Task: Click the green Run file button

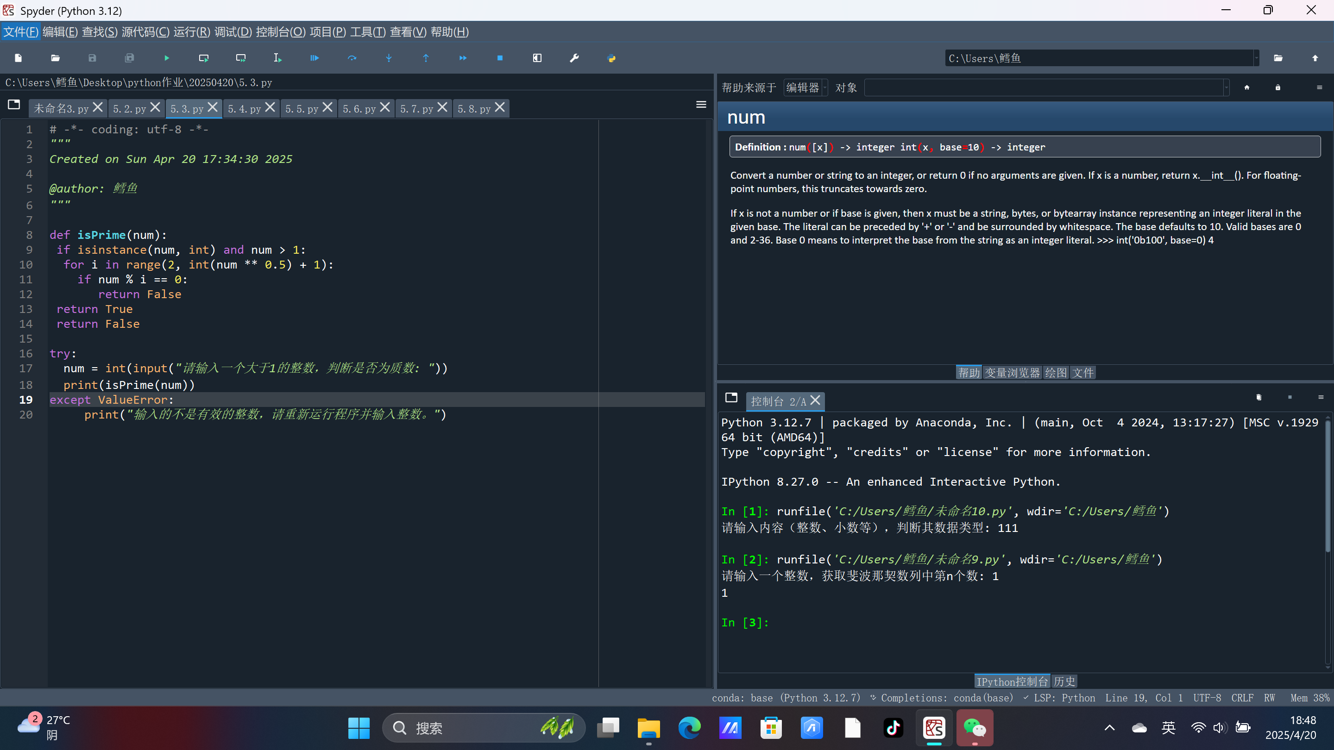Action: [x=166, y=58]
